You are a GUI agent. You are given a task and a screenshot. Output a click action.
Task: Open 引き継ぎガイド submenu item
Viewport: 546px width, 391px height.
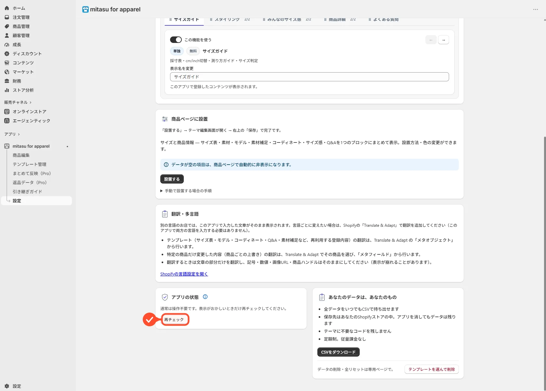[27, 192]
